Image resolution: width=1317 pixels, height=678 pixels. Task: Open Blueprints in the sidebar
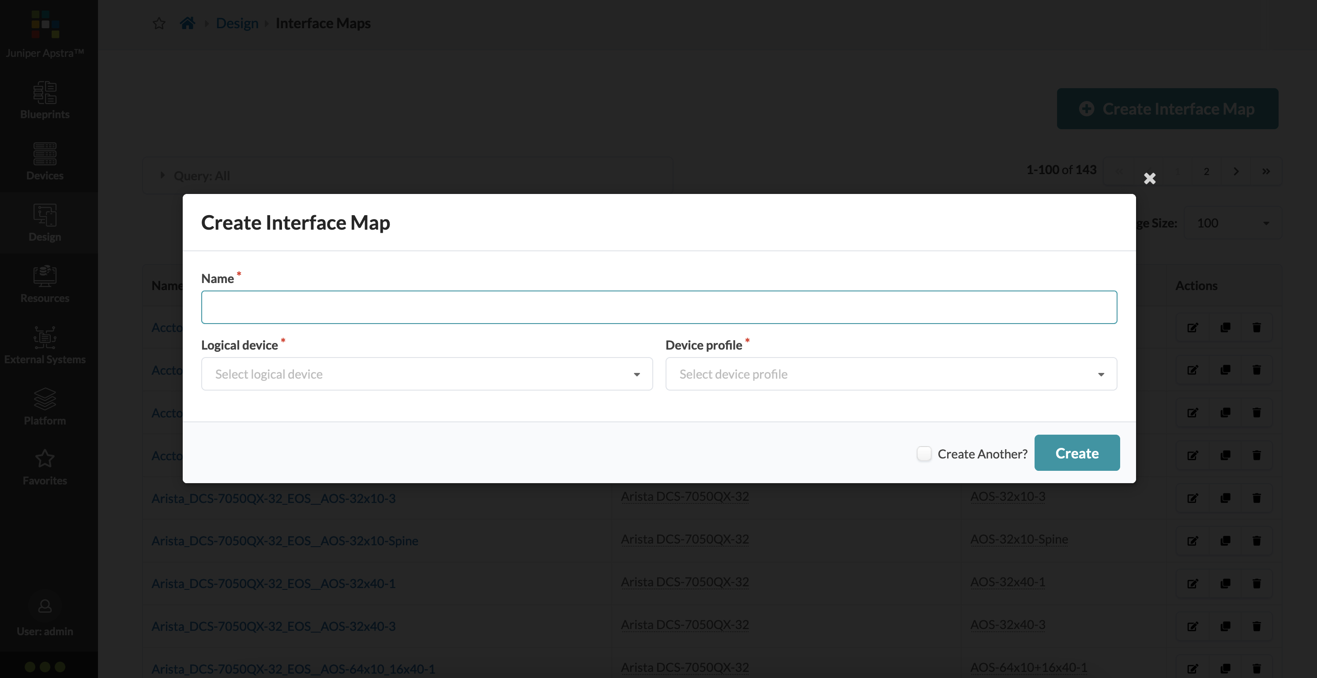[x=45, y=101]
